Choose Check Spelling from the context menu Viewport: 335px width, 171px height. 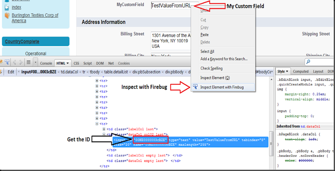coord(211,69)
